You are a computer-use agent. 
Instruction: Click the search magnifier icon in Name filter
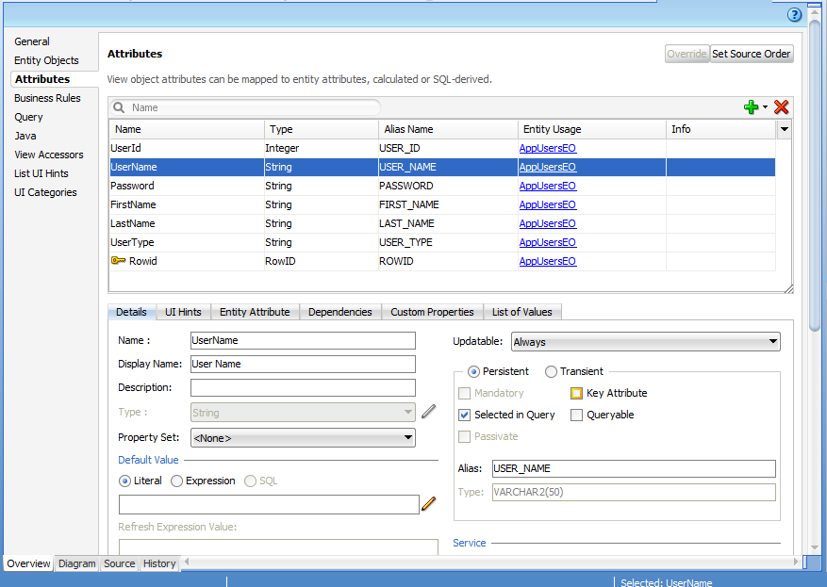(x=120, y=108)
